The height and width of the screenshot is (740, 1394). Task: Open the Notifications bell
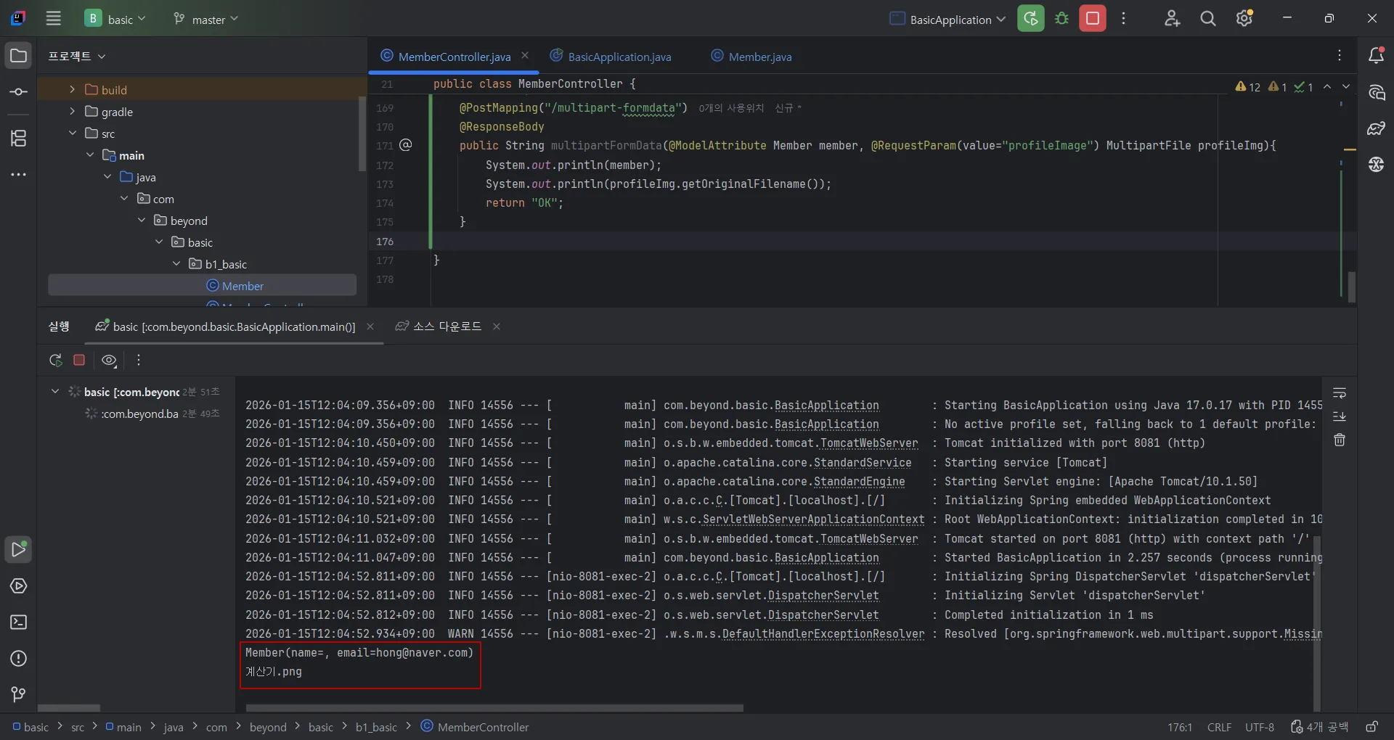point(1376,56)
